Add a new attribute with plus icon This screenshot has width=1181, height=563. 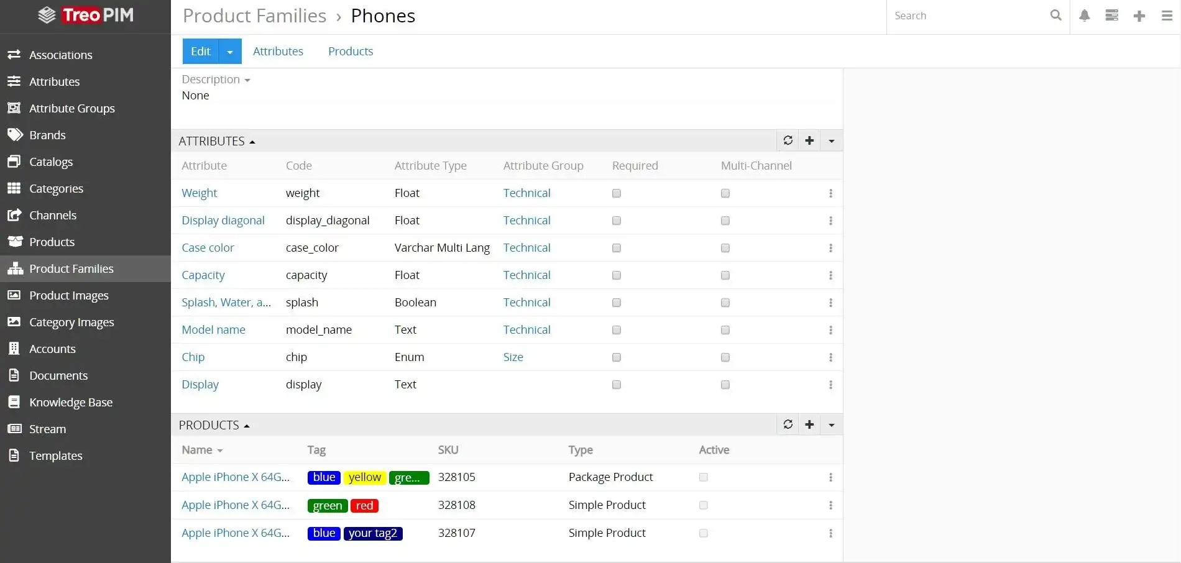[809, 140]
